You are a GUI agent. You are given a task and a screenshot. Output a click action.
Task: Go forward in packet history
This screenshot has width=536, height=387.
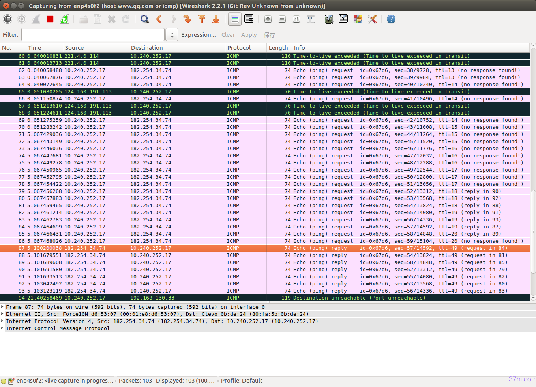coord(173,19)
